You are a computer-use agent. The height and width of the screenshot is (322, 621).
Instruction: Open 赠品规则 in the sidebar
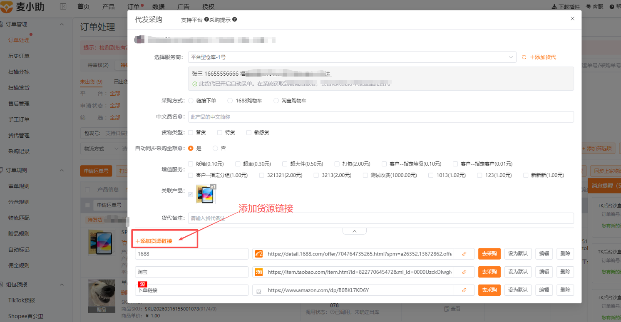tap(19, 234)
